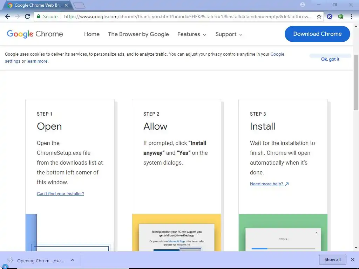Show all downloads
Screen dimensions: 359x269
(332, 260)
